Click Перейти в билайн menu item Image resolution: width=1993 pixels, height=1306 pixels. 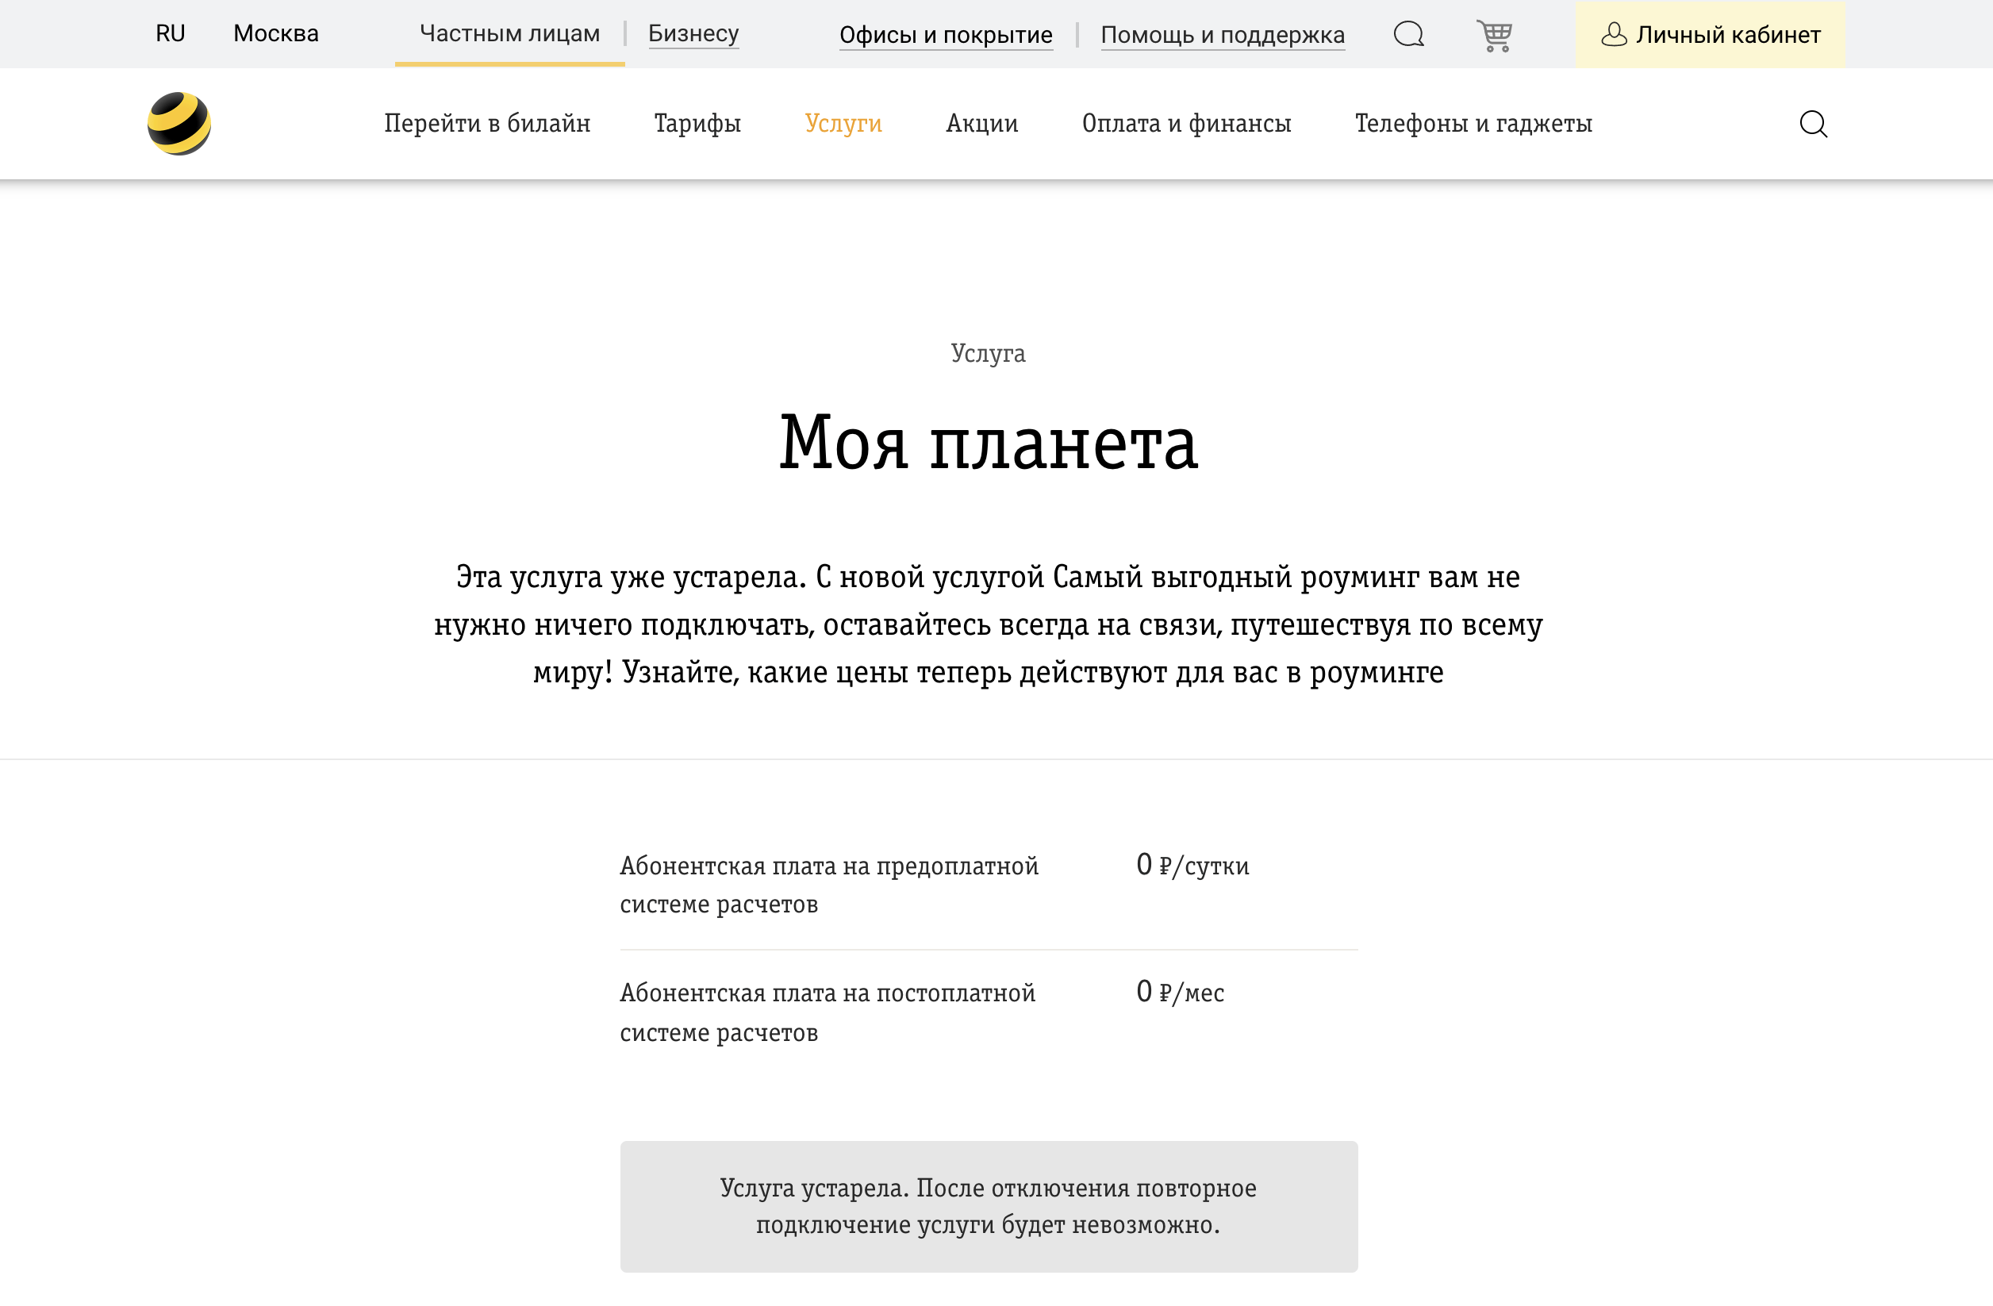point(487,123)
